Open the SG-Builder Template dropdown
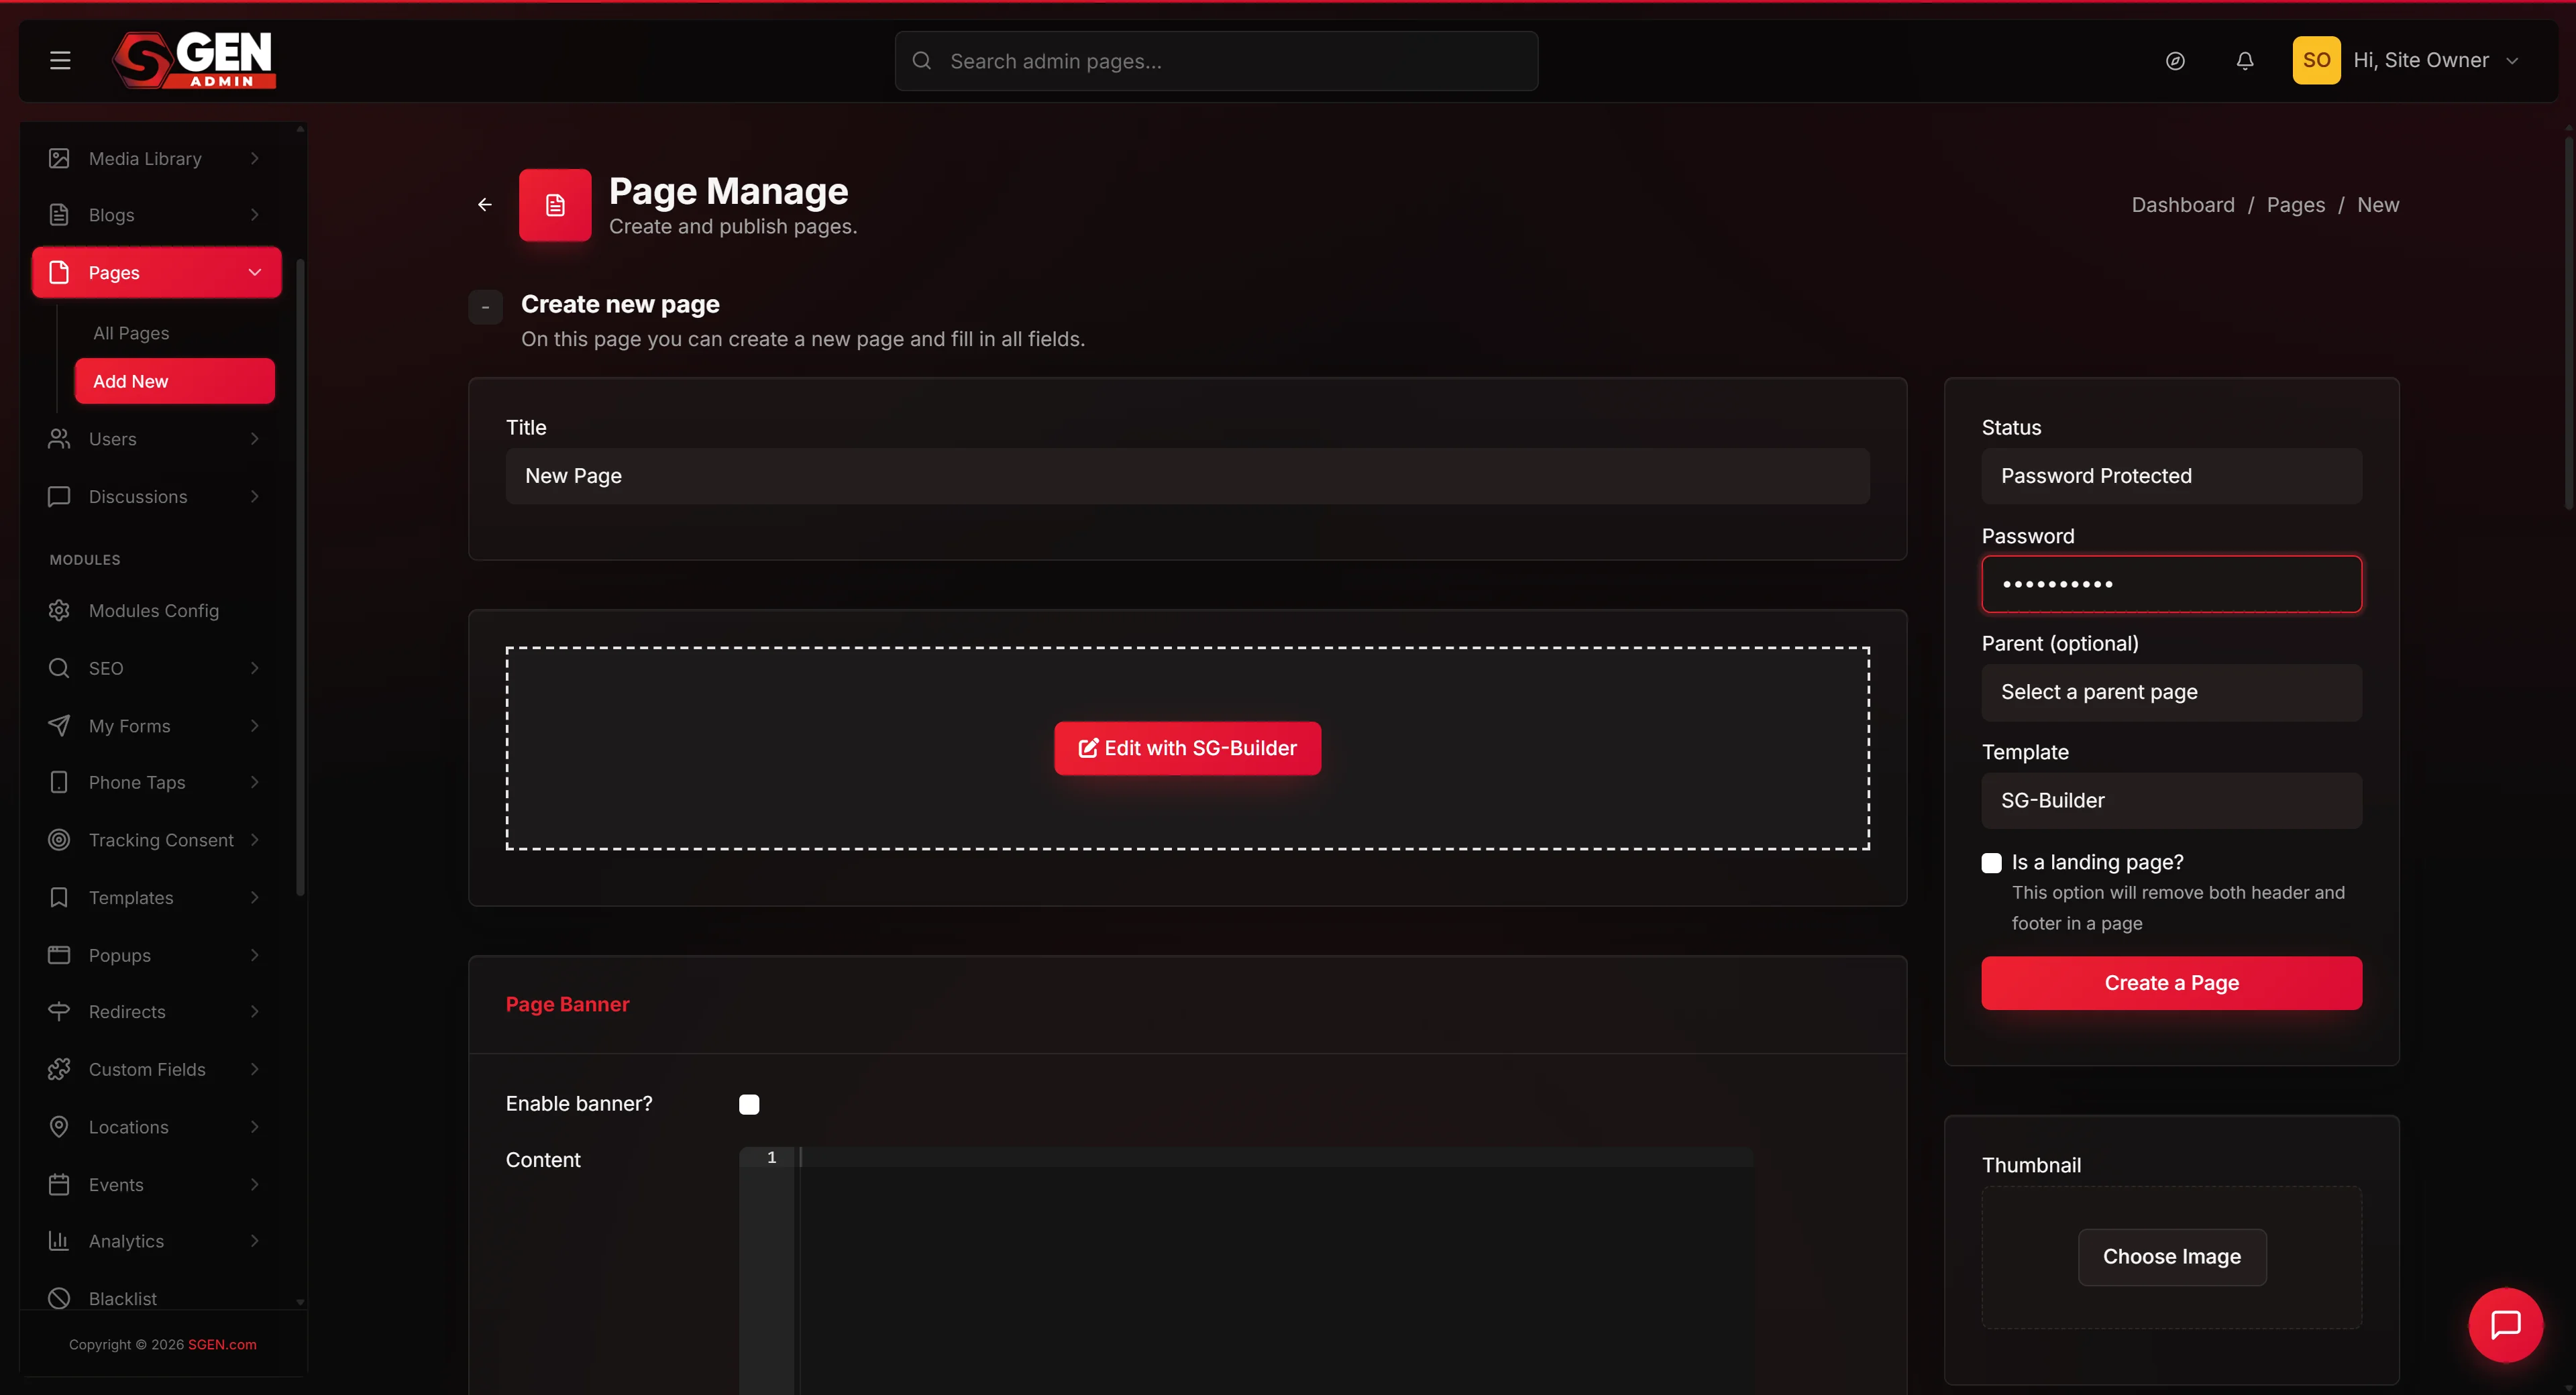This screenshot has width=2576, height=1395. 2171,800
